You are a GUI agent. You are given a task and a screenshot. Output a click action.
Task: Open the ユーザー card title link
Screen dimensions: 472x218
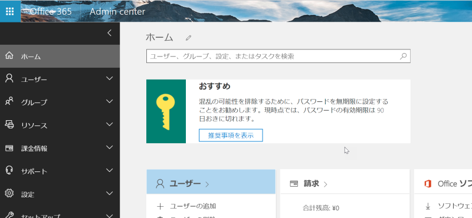(x=185, y=183)
